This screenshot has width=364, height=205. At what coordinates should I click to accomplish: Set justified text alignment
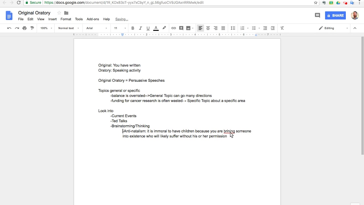pos(223,28)
